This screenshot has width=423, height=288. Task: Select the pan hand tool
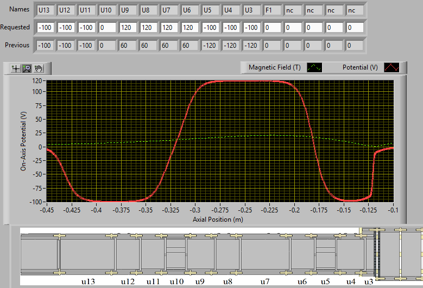(x=39, y=68)
